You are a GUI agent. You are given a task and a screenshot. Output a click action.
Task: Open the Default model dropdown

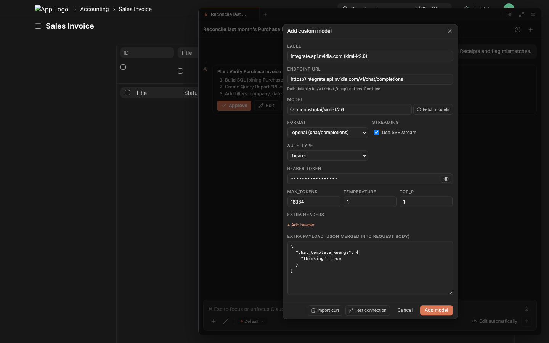252,321
